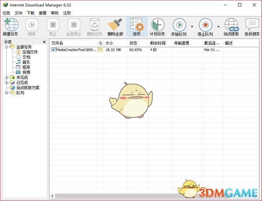Screen dimensions: 262x201
Task: Click the 18.33 MB size cell
Action: [x=113, y=50]
